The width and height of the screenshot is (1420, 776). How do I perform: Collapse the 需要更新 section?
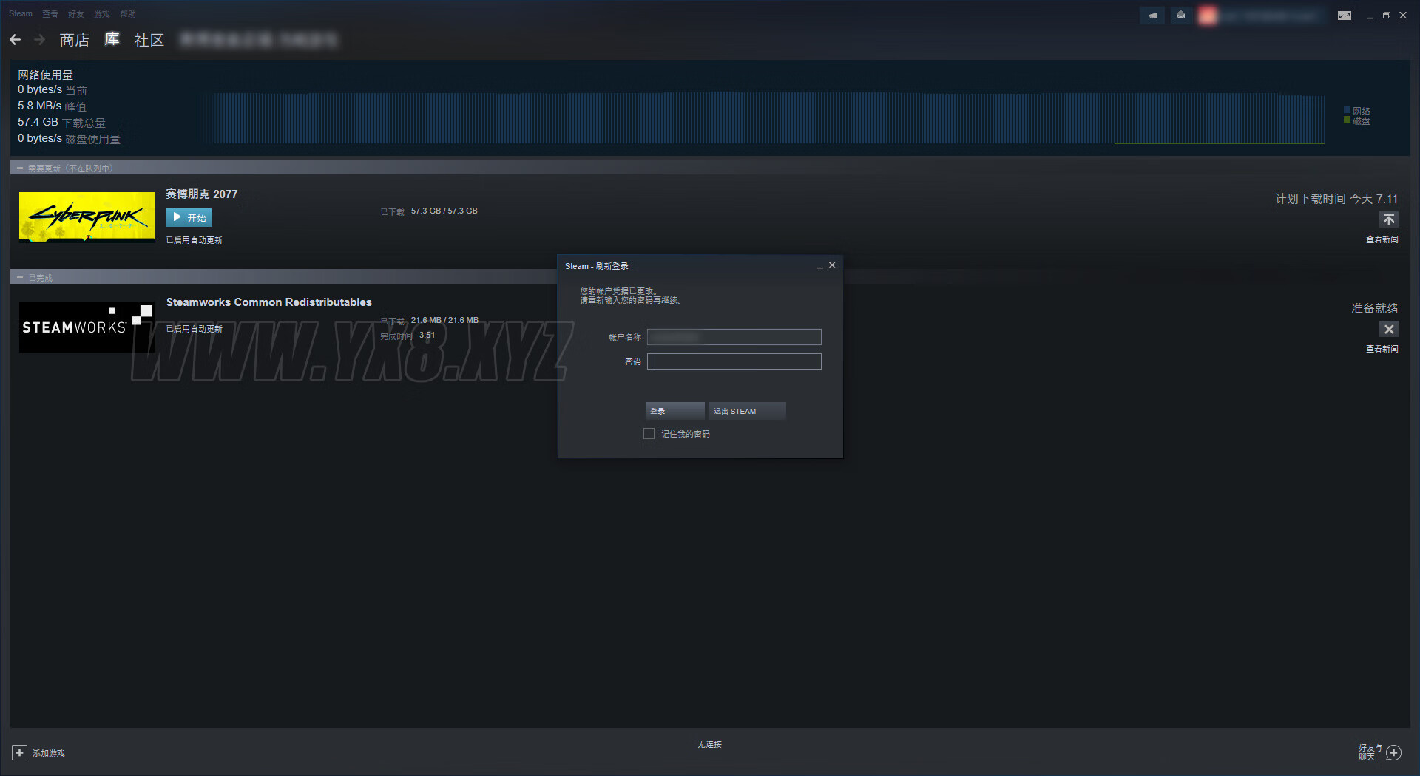tap(20, 169)
